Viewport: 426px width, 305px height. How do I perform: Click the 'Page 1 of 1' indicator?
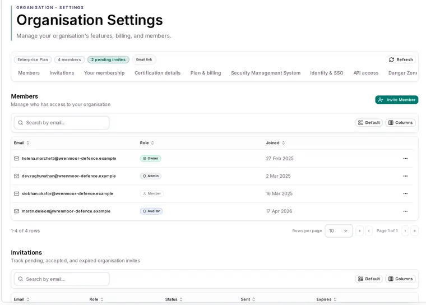coord(387,231)
